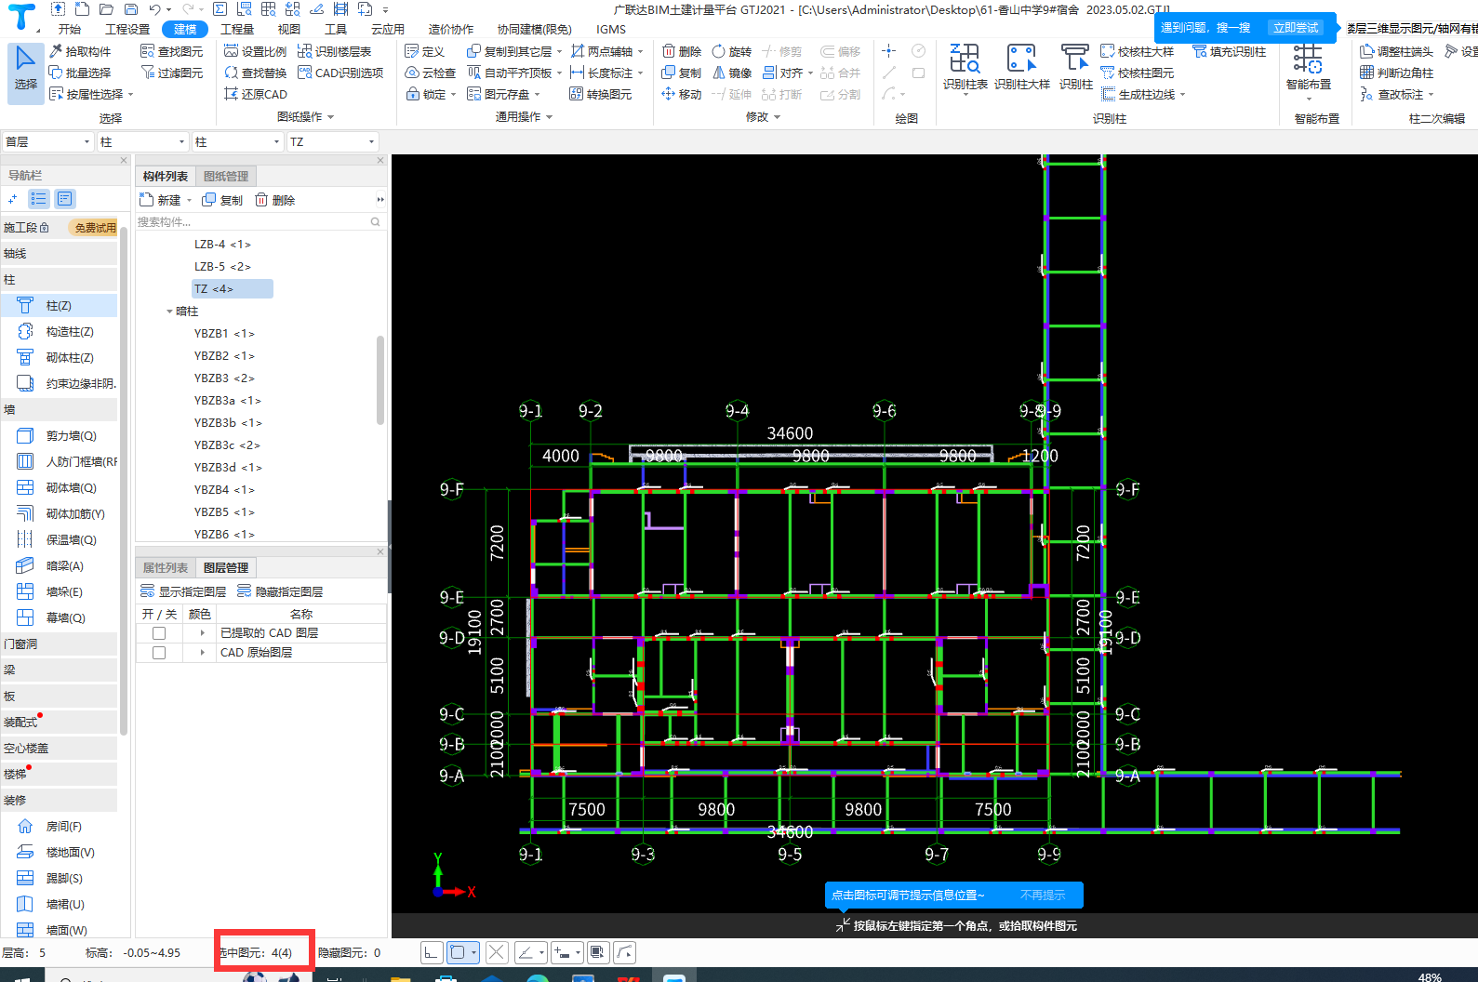Screen dimensions: 1478x982
Task: Click 设置比例 set scale tool
Action: pyautogui.click(x=255, y=51)
